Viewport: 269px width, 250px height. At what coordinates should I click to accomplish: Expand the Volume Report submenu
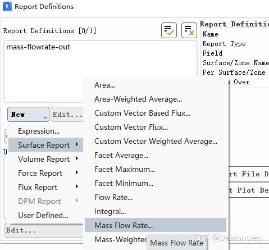coord(45,159)
